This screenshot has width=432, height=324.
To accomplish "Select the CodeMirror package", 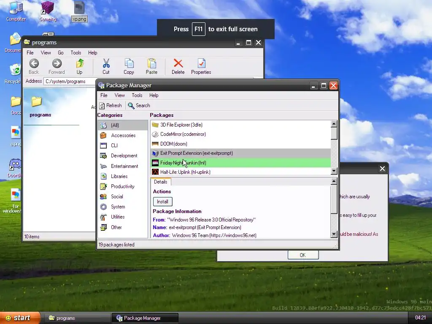I will [240, 134].
